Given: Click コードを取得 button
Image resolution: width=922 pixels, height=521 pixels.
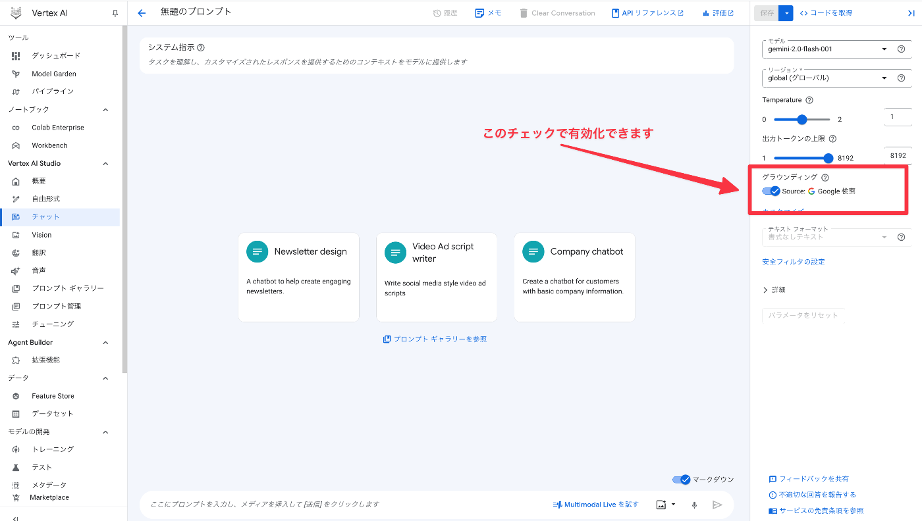Looking at the screenshot, I should pos(826,12).
